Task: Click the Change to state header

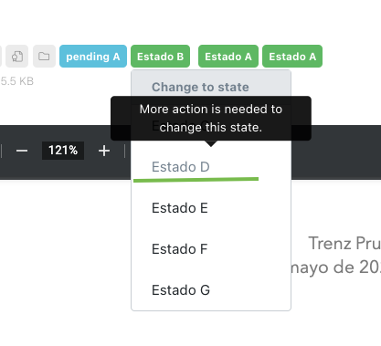Action: click(200, 87)
